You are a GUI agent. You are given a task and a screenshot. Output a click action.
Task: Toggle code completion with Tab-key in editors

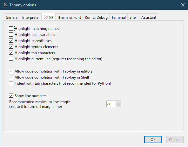click(11, 71)
